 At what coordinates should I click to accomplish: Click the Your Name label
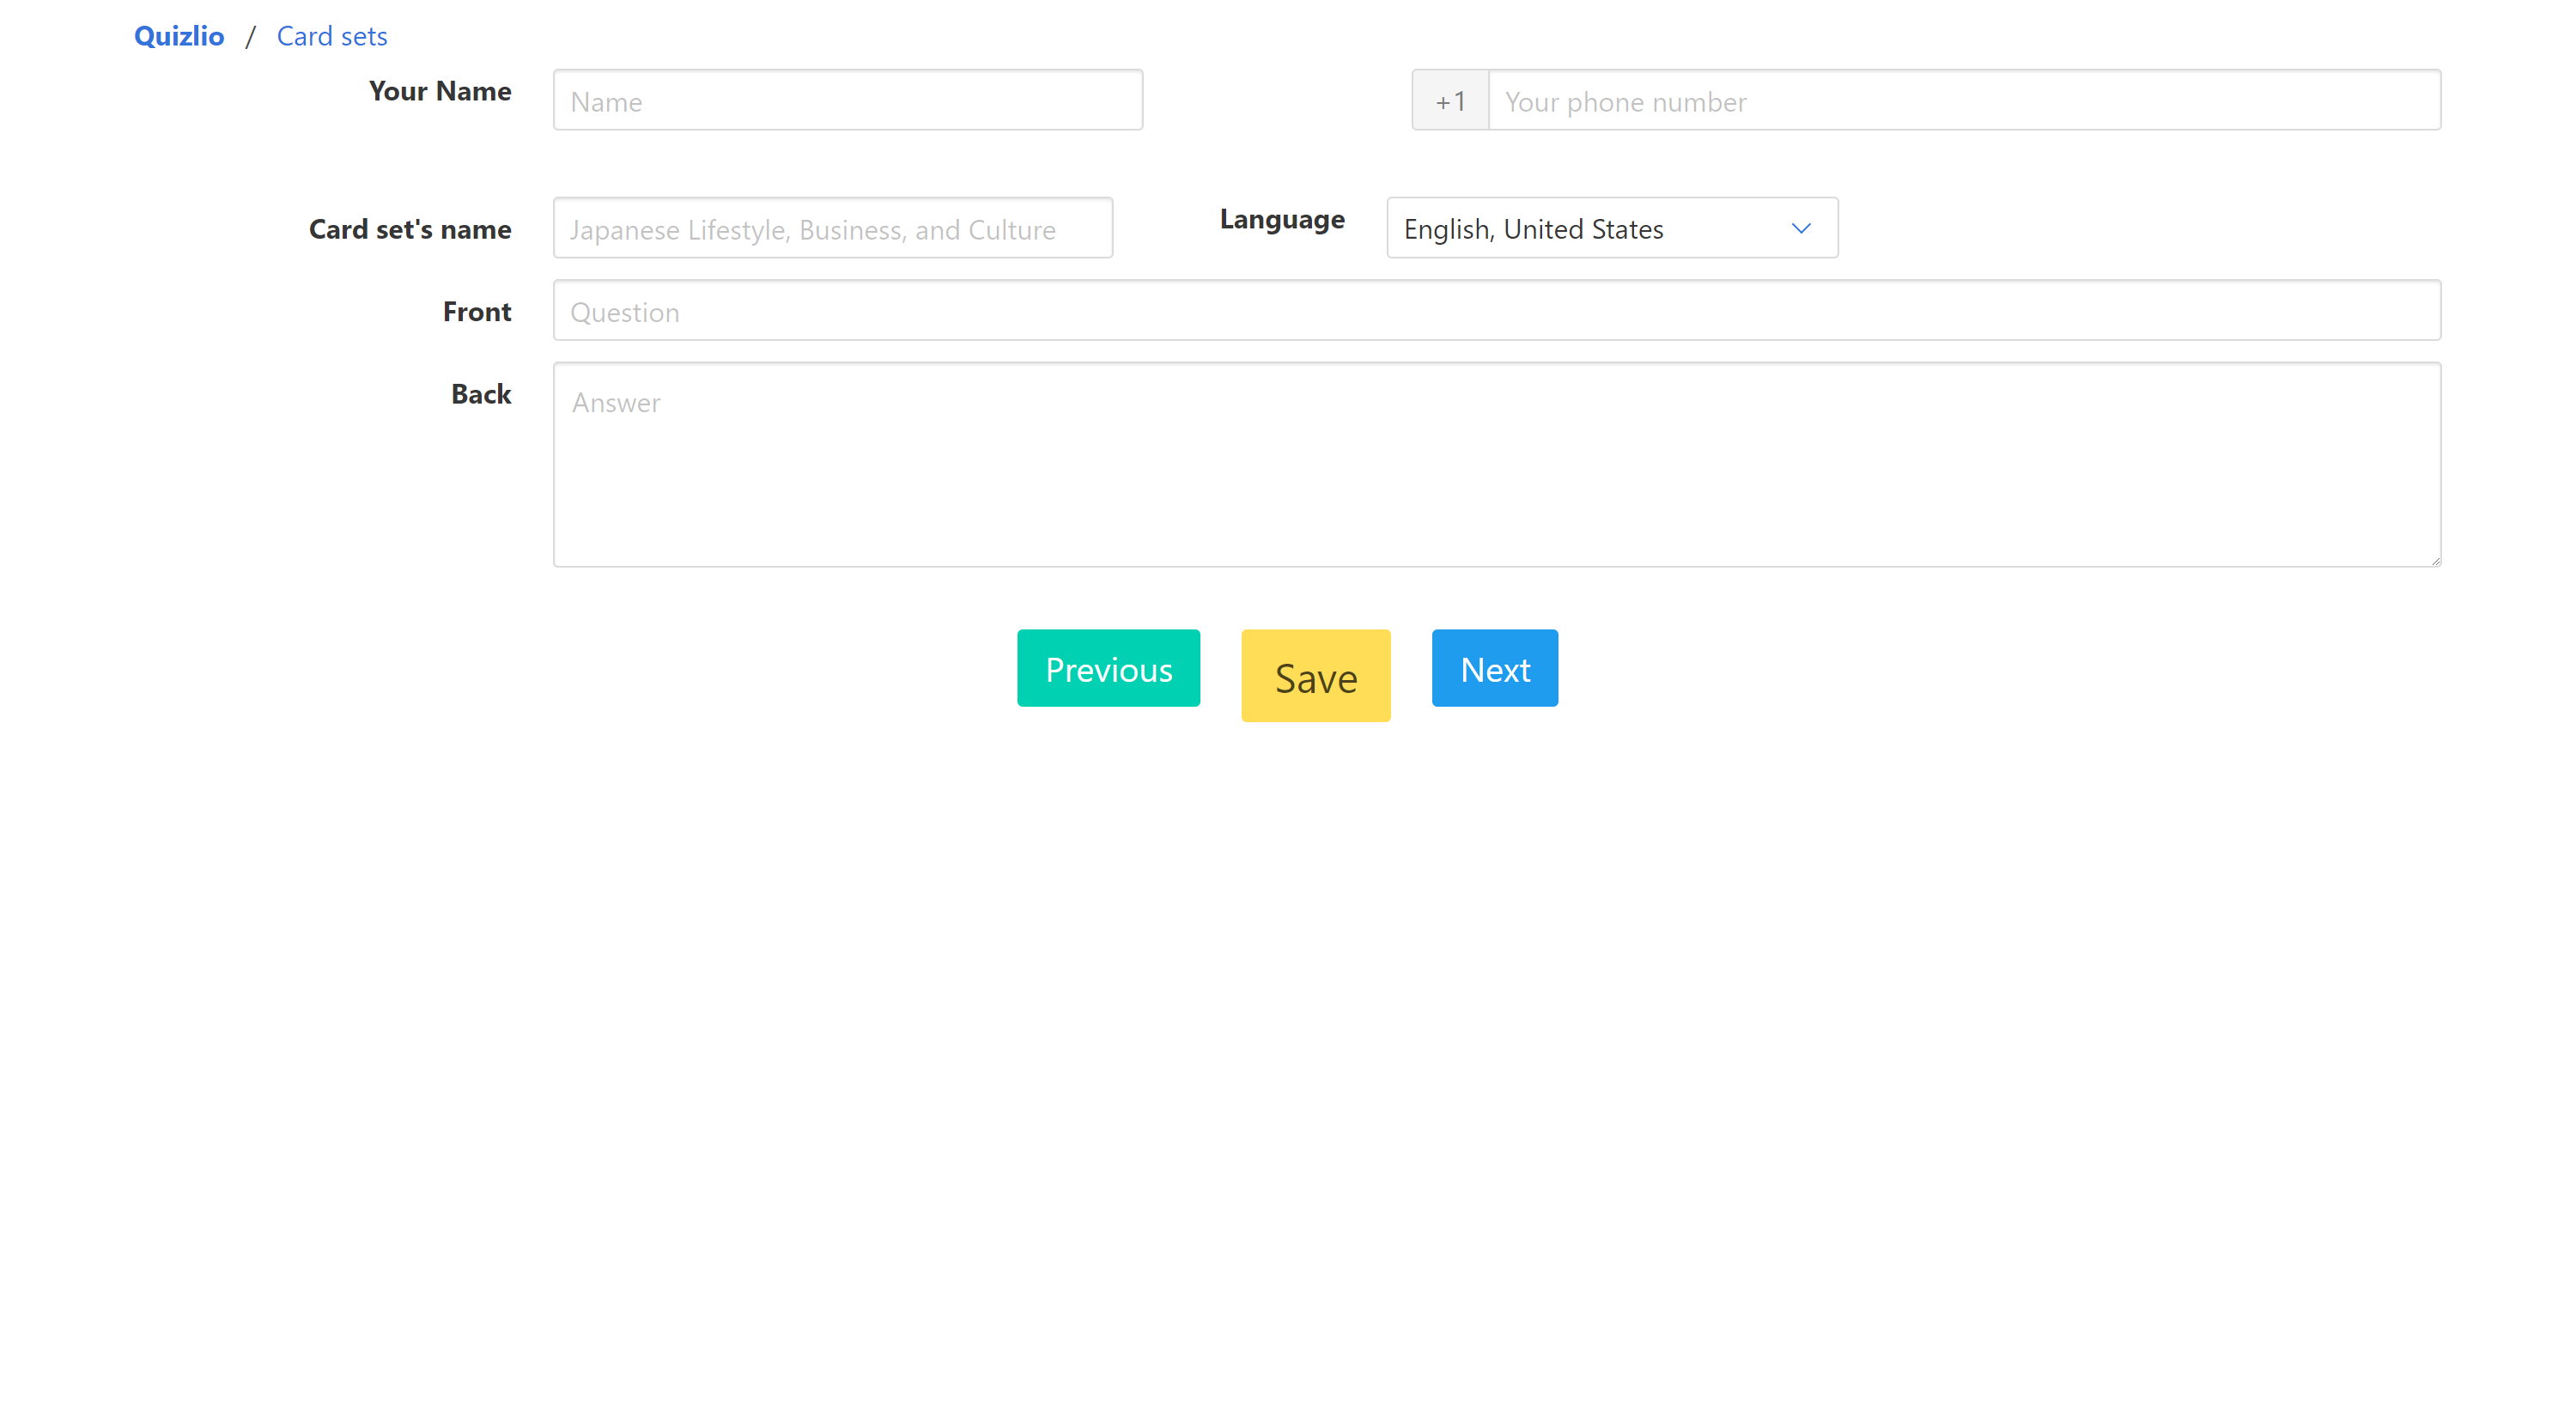coord(439,91)
